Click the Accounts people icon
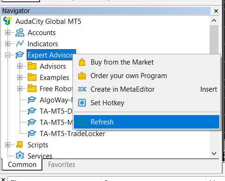Image resolution: width=225 pixels, height=181 pixels. tap(20, 33)
